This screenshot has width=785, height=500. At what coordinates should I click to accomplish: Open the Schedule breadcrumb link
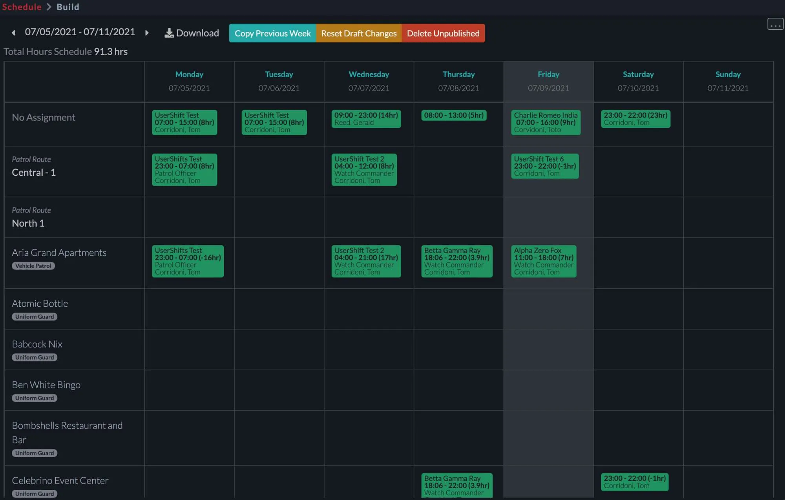coord(22,7)
